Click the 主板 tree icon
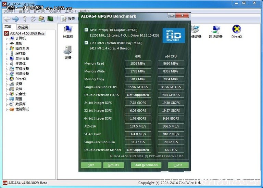 pyautogui.click(x=12, y=43)
